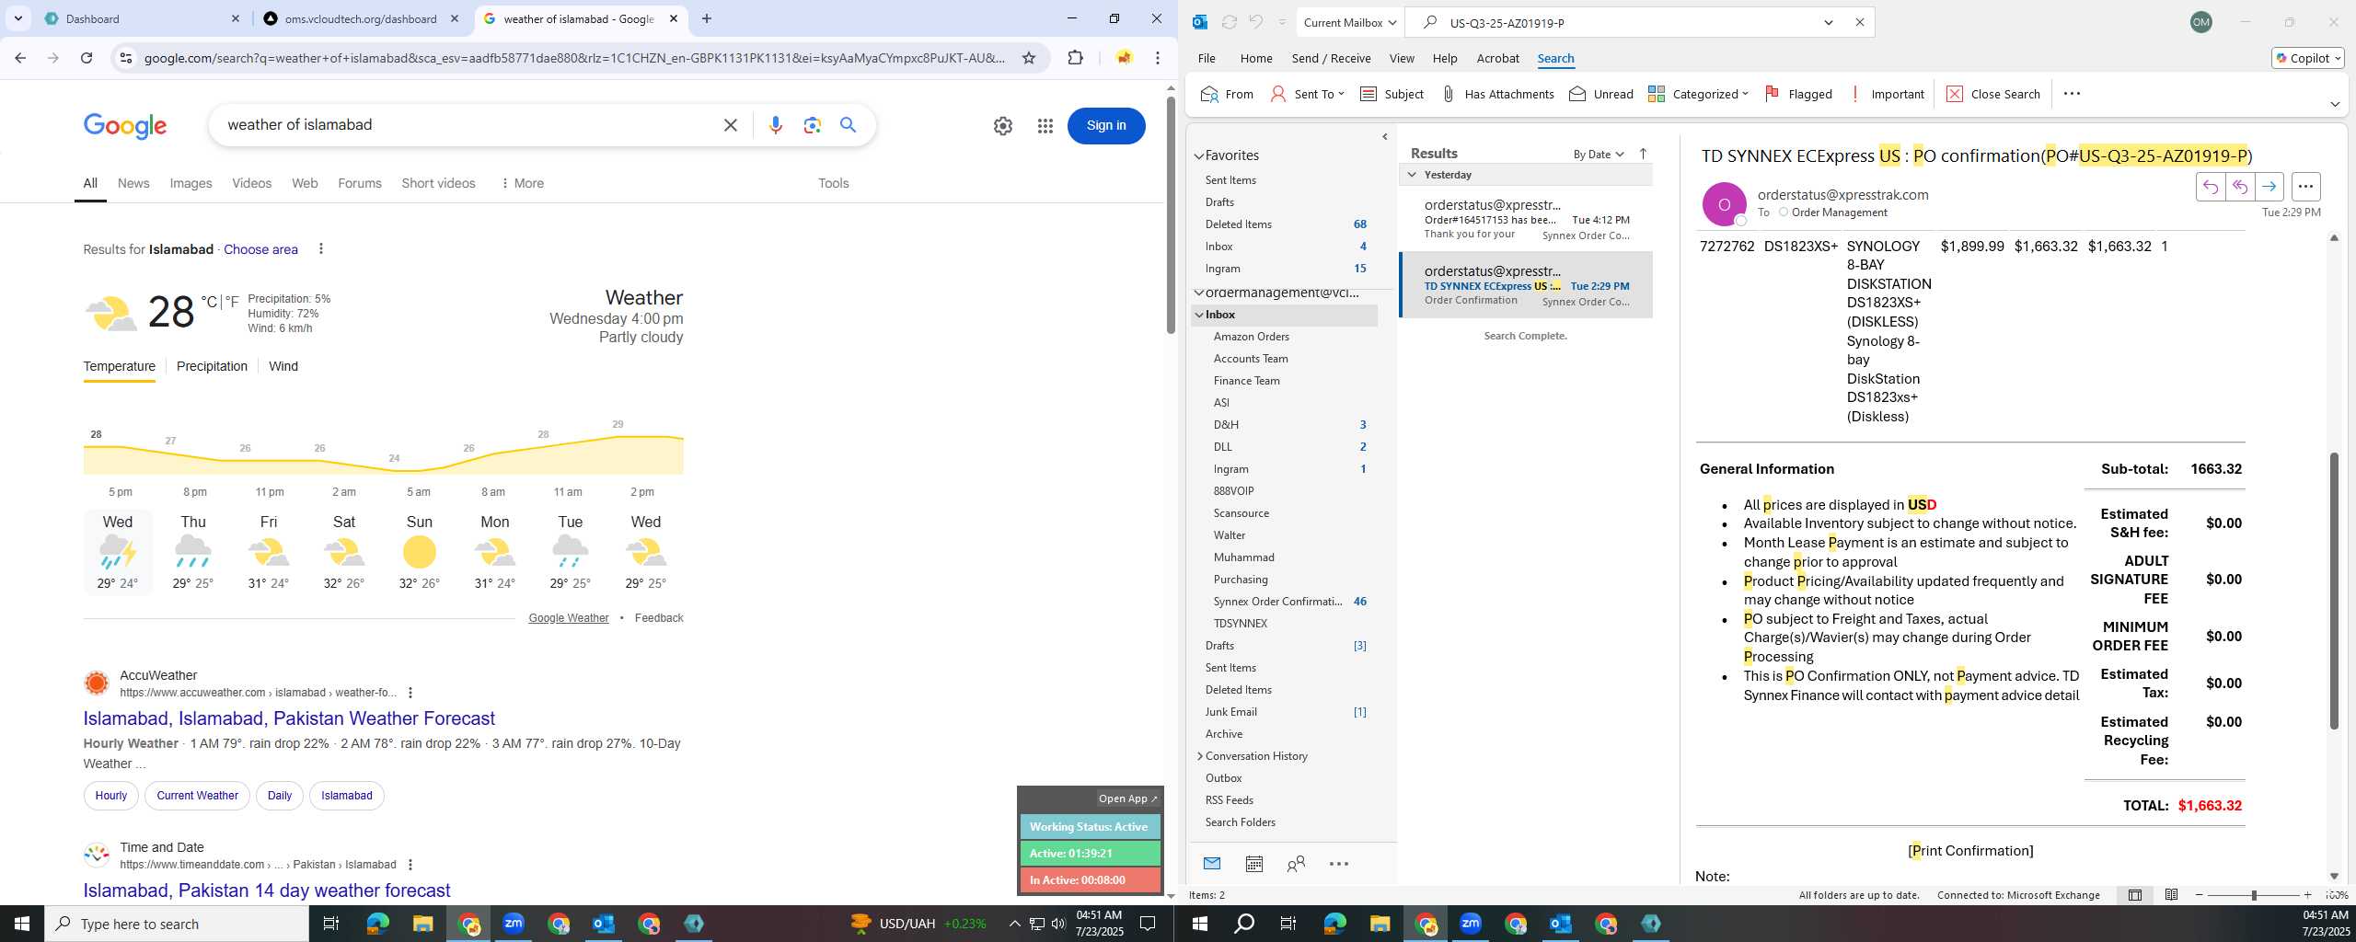
Task: Click Copilot button in Outlook
Action: [x=2307, y=58]
